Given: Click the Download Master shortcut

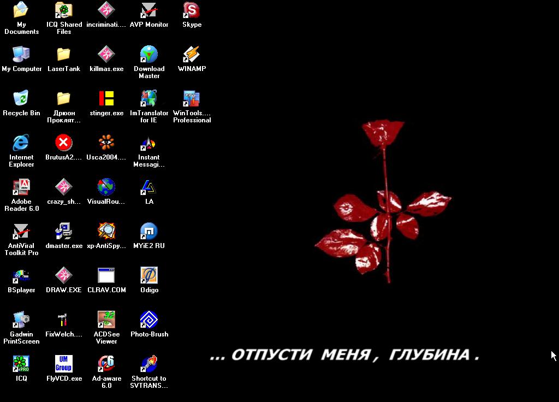Looking at the screenshot, I should click(149, 54).
